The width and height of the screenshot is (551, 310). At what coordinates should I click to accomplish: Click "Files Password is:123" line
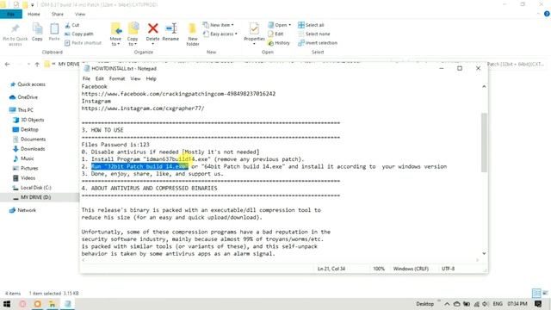pos(115,145)
